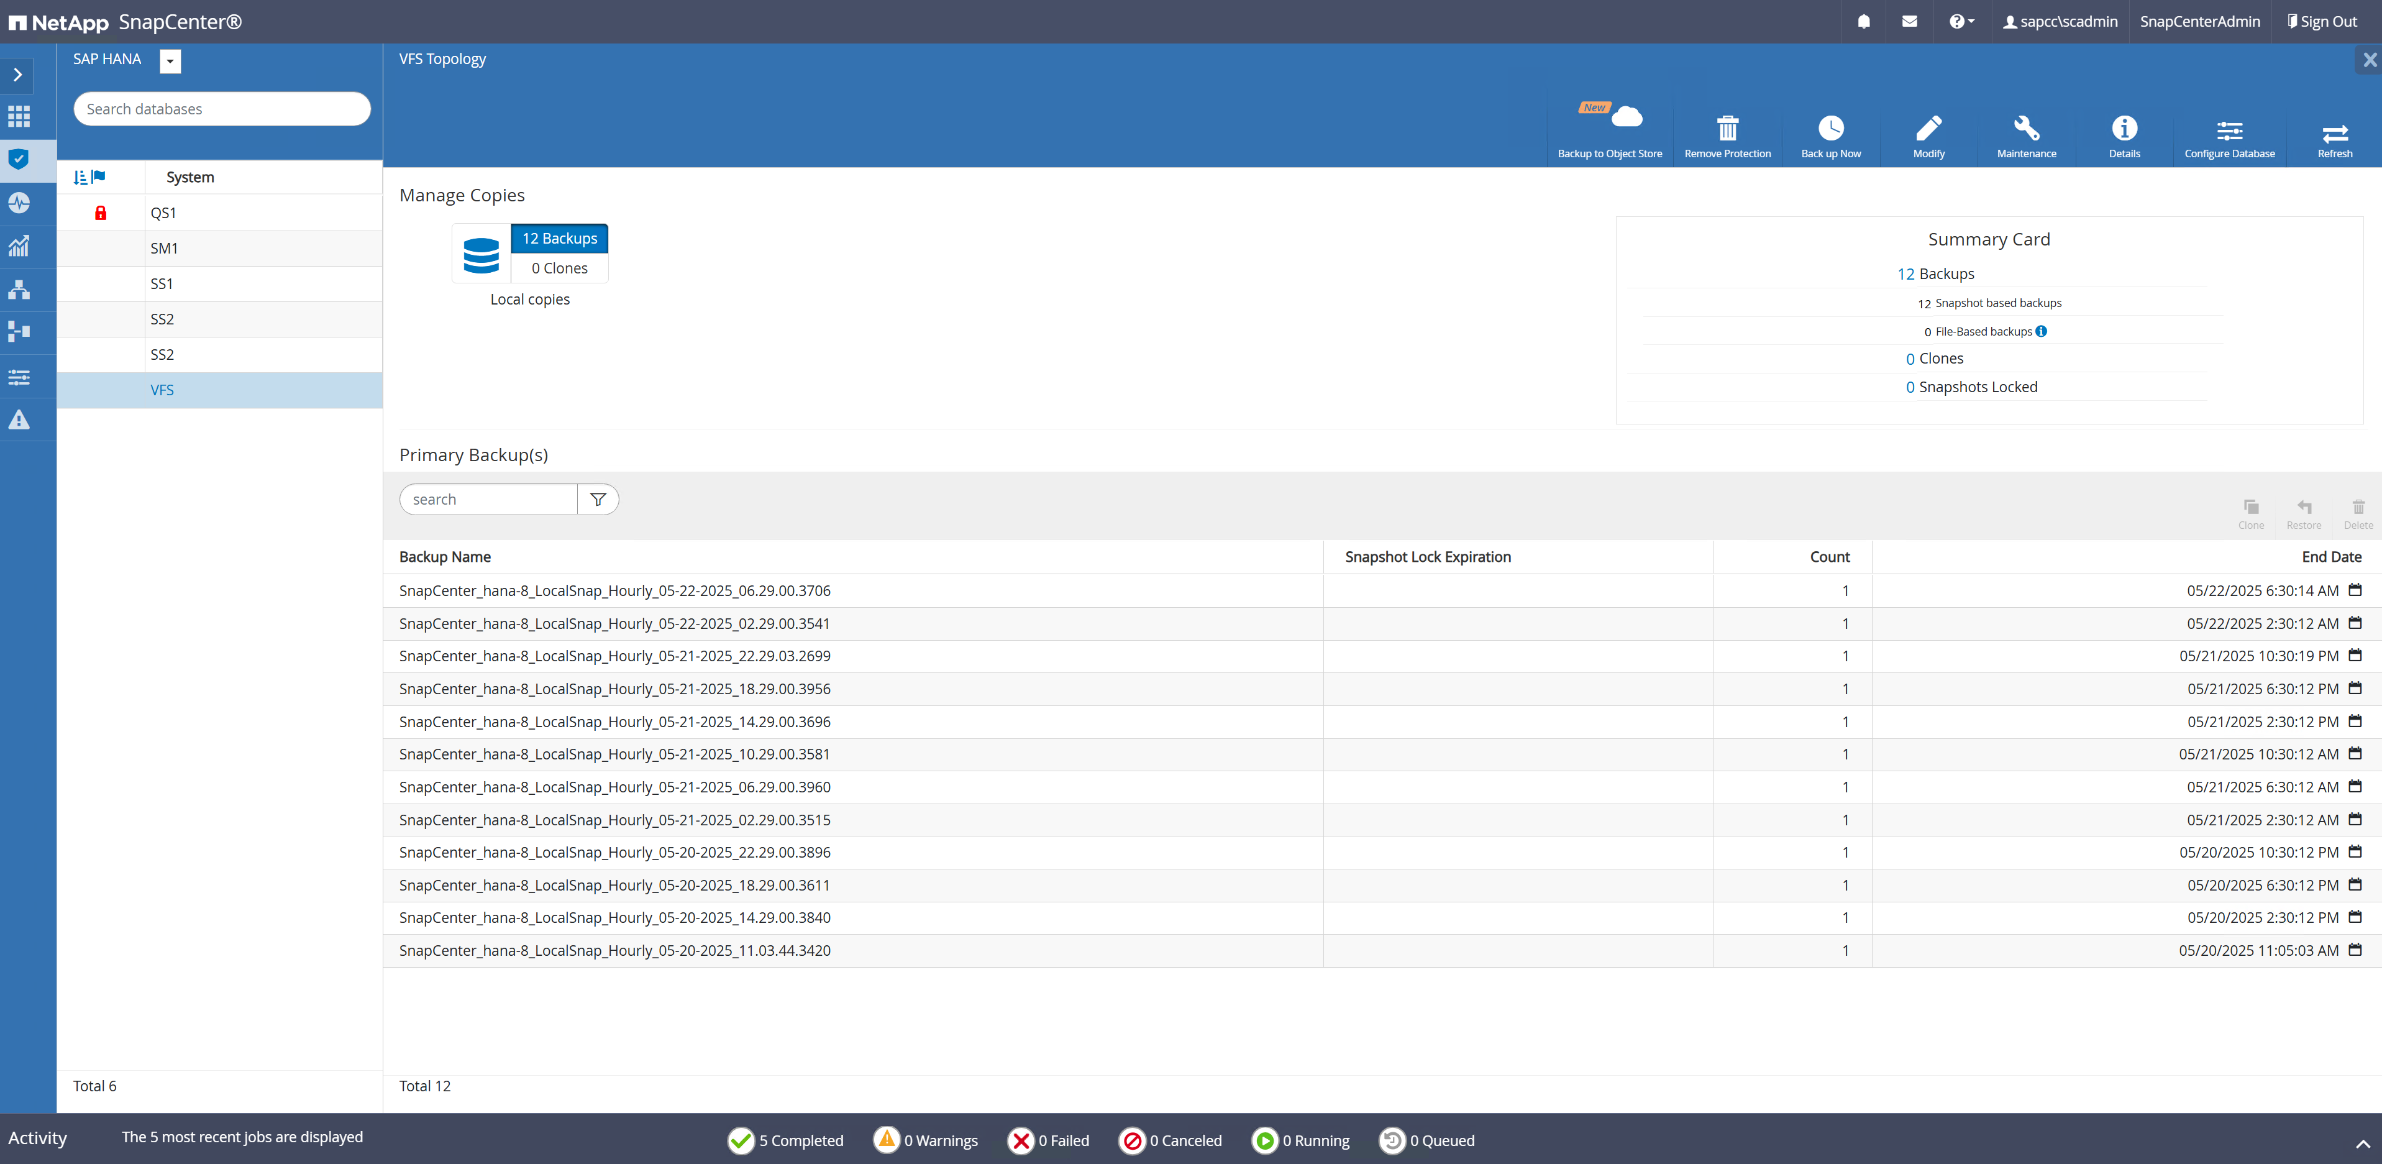2382x1164 pixels.
Task: Click the 12 Backups local copies button
Action: (559, 238)
